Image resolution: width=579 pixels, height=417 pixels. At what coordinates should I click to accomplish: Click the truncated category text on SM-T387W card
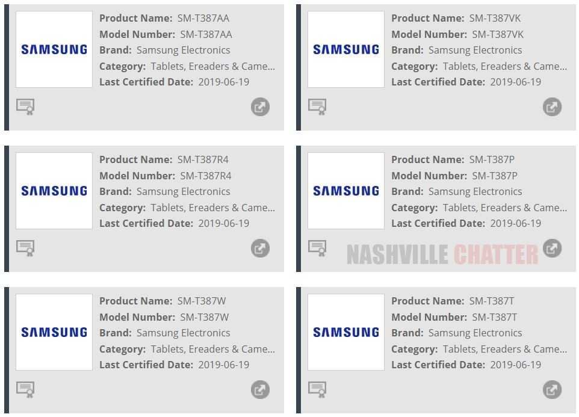[212, 349]
